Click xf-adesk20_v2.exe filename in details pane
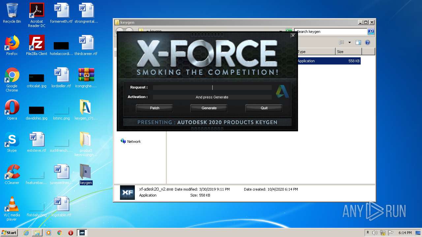Screen dimensions: 422x237 coord(156,189)
